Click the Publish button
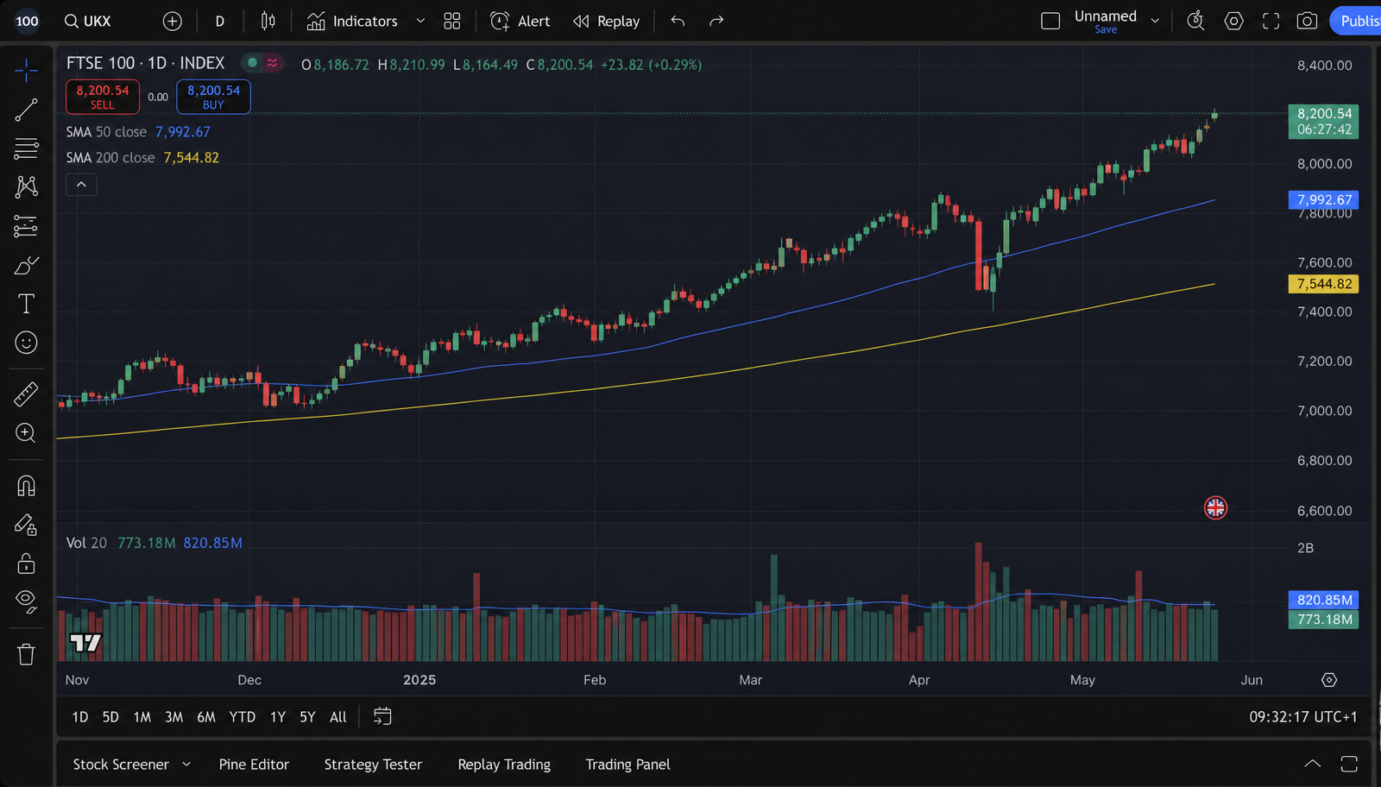The width and height of the screenshot is (1381, 787). point(1356,21)
